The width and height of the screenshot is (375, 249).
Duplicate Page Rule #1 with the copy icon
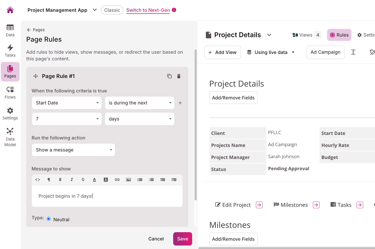[169, 76]
